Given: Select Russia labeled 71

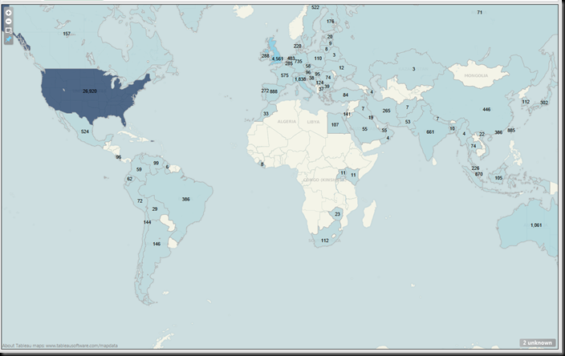Looking at the screenshot, I should pos(480,12).
